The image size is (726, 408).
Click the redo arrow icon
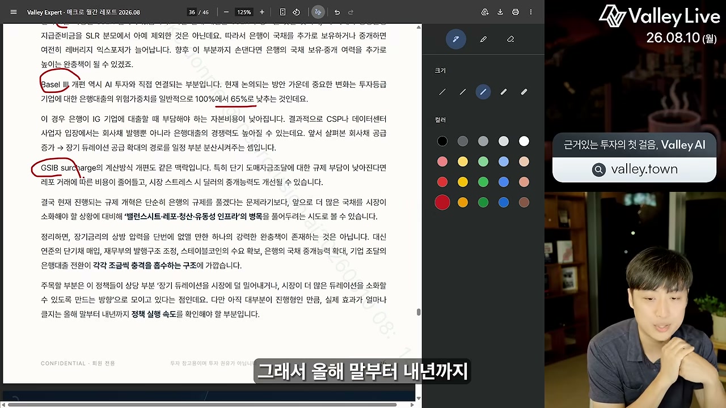coord(351,12)
